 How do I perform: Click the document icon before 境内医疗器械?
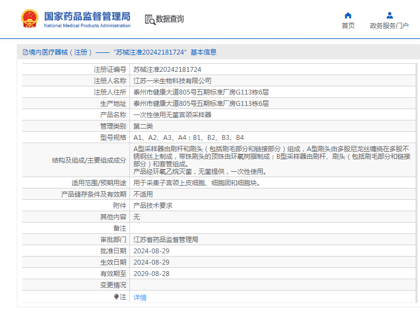(25, 52)
